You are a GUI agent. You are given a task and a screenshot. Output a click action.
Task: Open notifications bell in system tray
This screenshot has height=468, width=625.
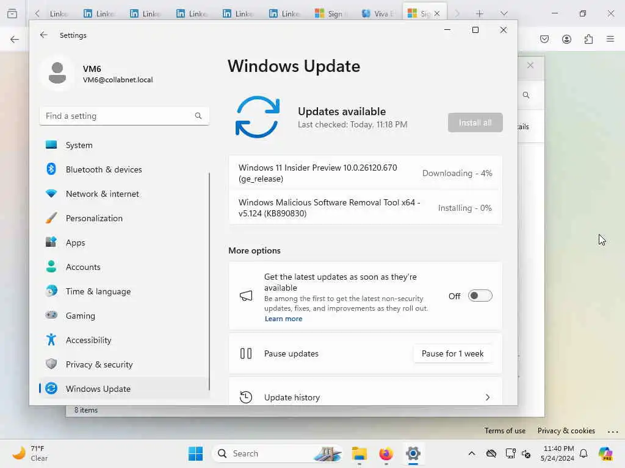point(583,453)
